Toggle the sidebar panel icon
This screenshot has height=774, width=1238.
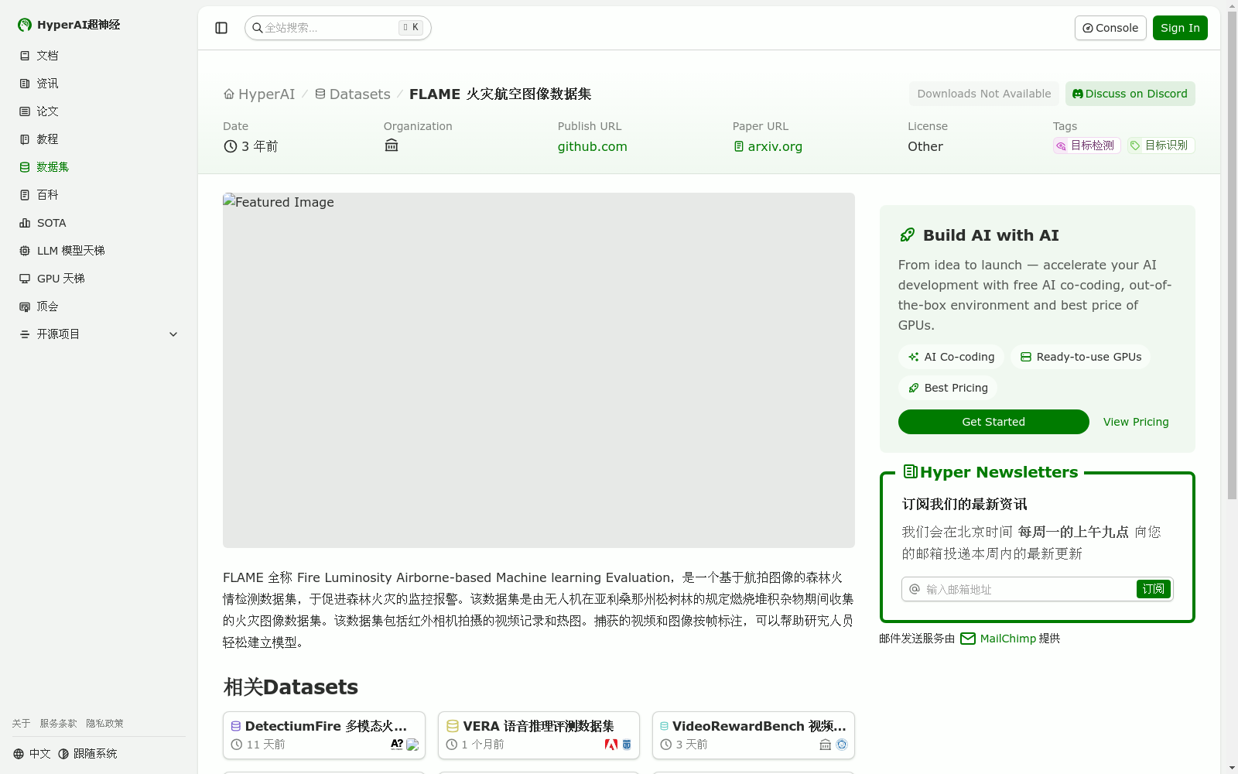(221, 28)
